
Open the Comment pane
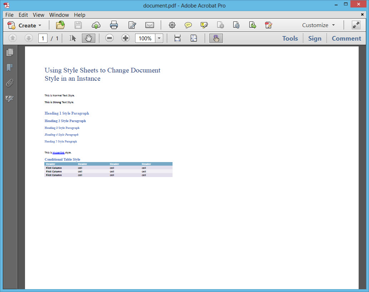click(x=346, y=38)
